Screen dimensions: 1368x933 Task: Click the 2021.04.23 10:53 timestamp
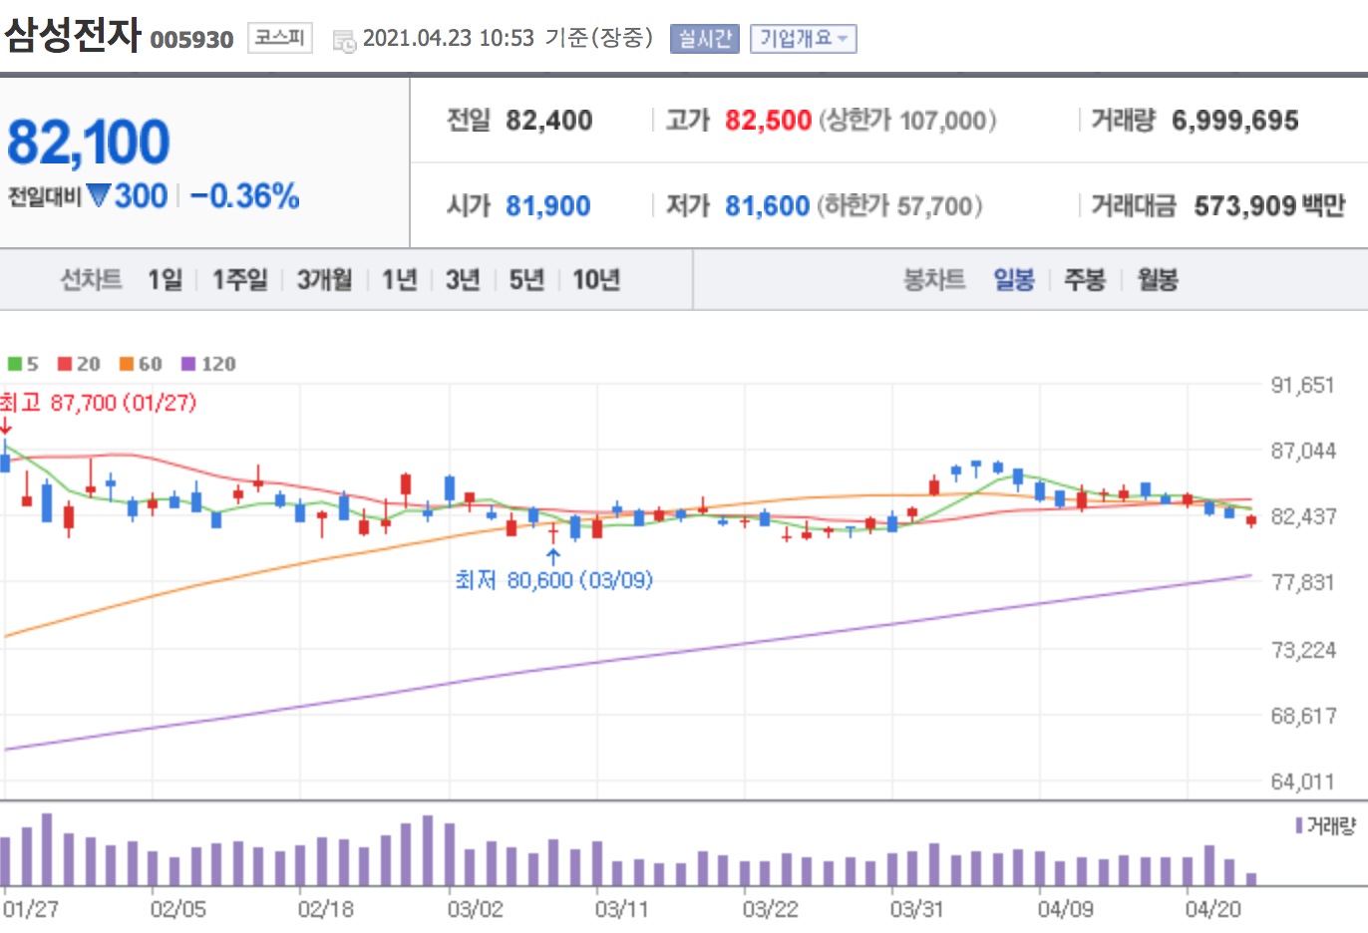point(449,38)
